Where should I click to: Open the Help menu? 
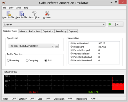pyautogui.click(x=26, y=8)
